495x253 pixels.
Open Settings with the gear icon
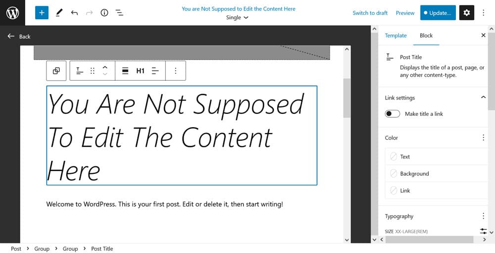click(466, 13)
